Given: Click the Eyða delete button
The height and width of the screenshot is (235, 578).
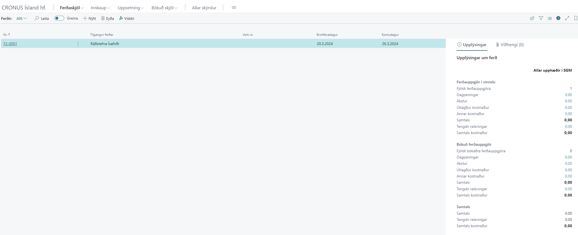Looking at the screenshot, I should click(x=107, y=18).
